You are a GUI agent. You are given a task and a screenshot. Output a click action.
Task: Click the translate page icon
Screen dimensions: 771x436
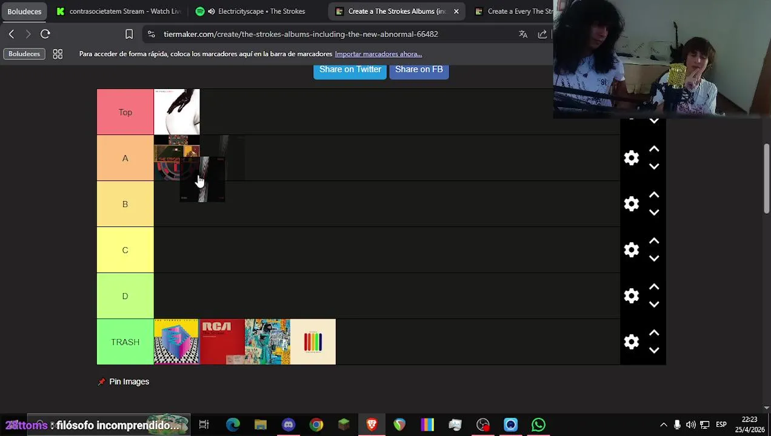pyautogui.click(x=523, y=35)
